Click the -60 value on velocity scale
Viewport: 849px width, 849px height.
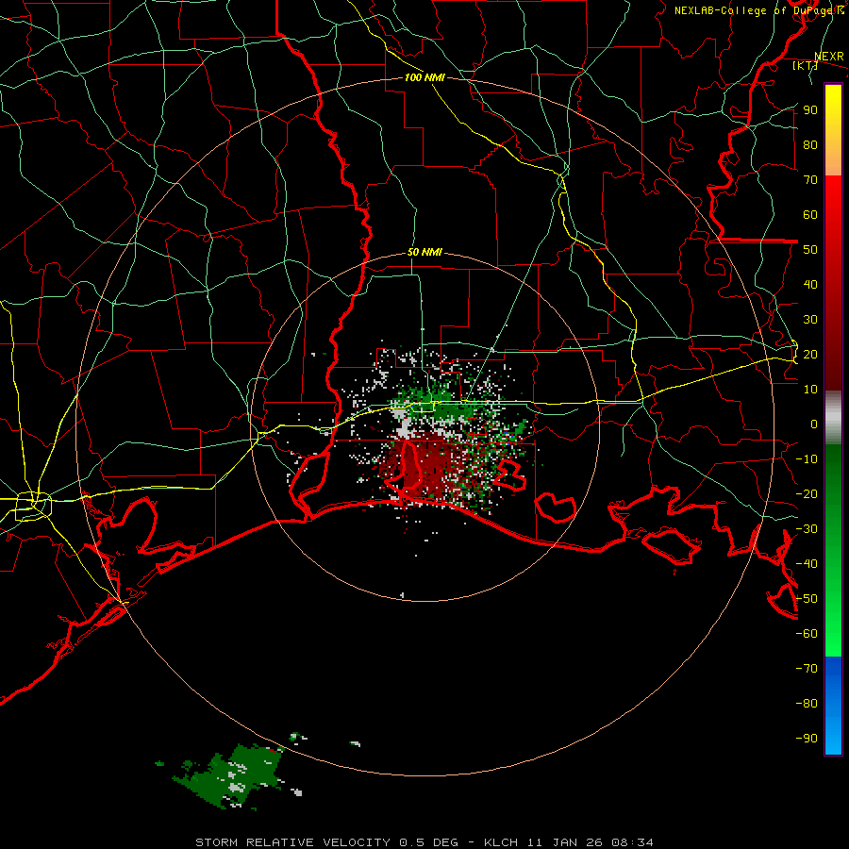pos(807,634)
